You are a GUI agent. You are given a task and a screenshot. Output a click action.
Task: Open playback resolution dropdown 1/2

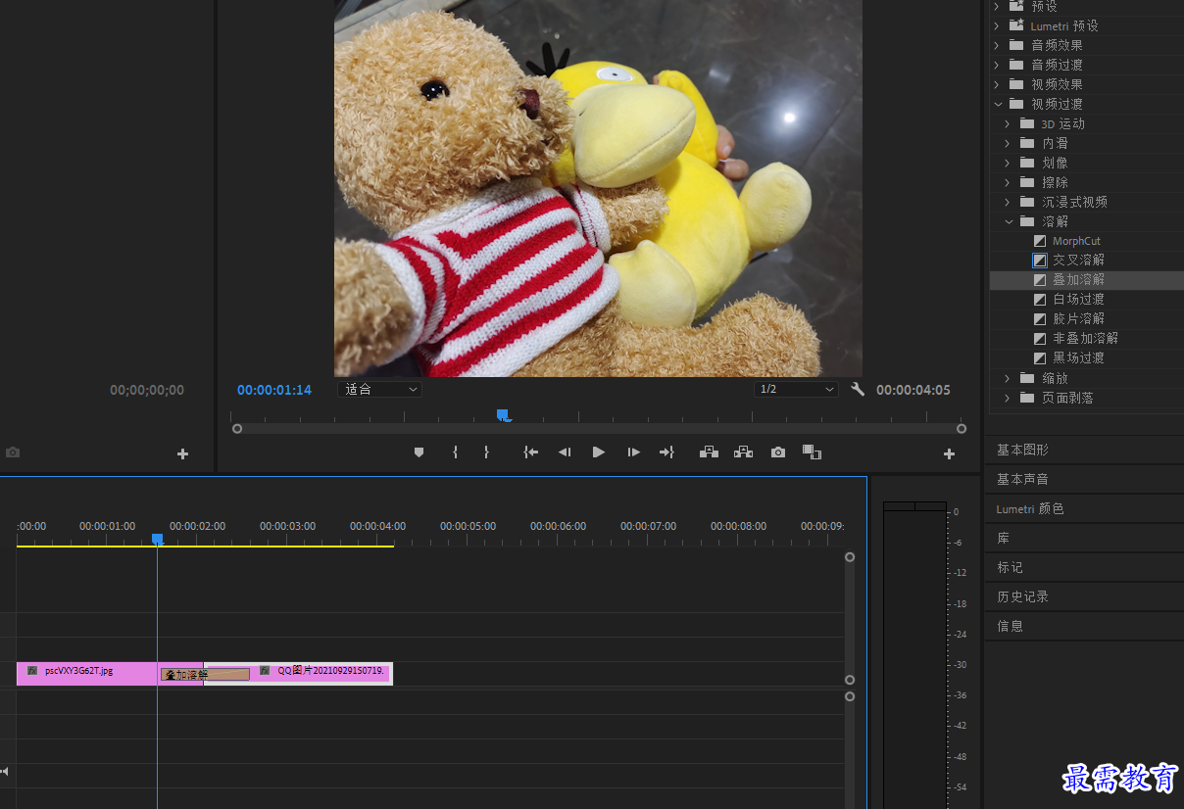pos(796,390)
